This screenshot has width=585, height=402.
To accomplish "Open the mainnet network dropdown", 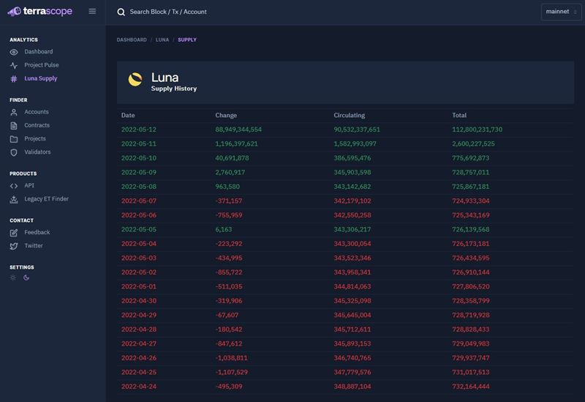I will (x=561, y=12).
